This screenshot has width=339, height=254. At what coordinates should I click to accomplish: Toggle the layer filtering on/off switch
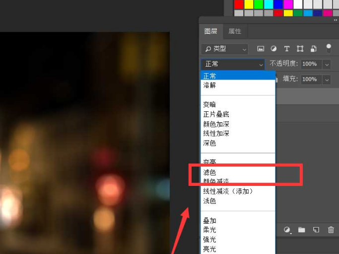tap(329, 49)
